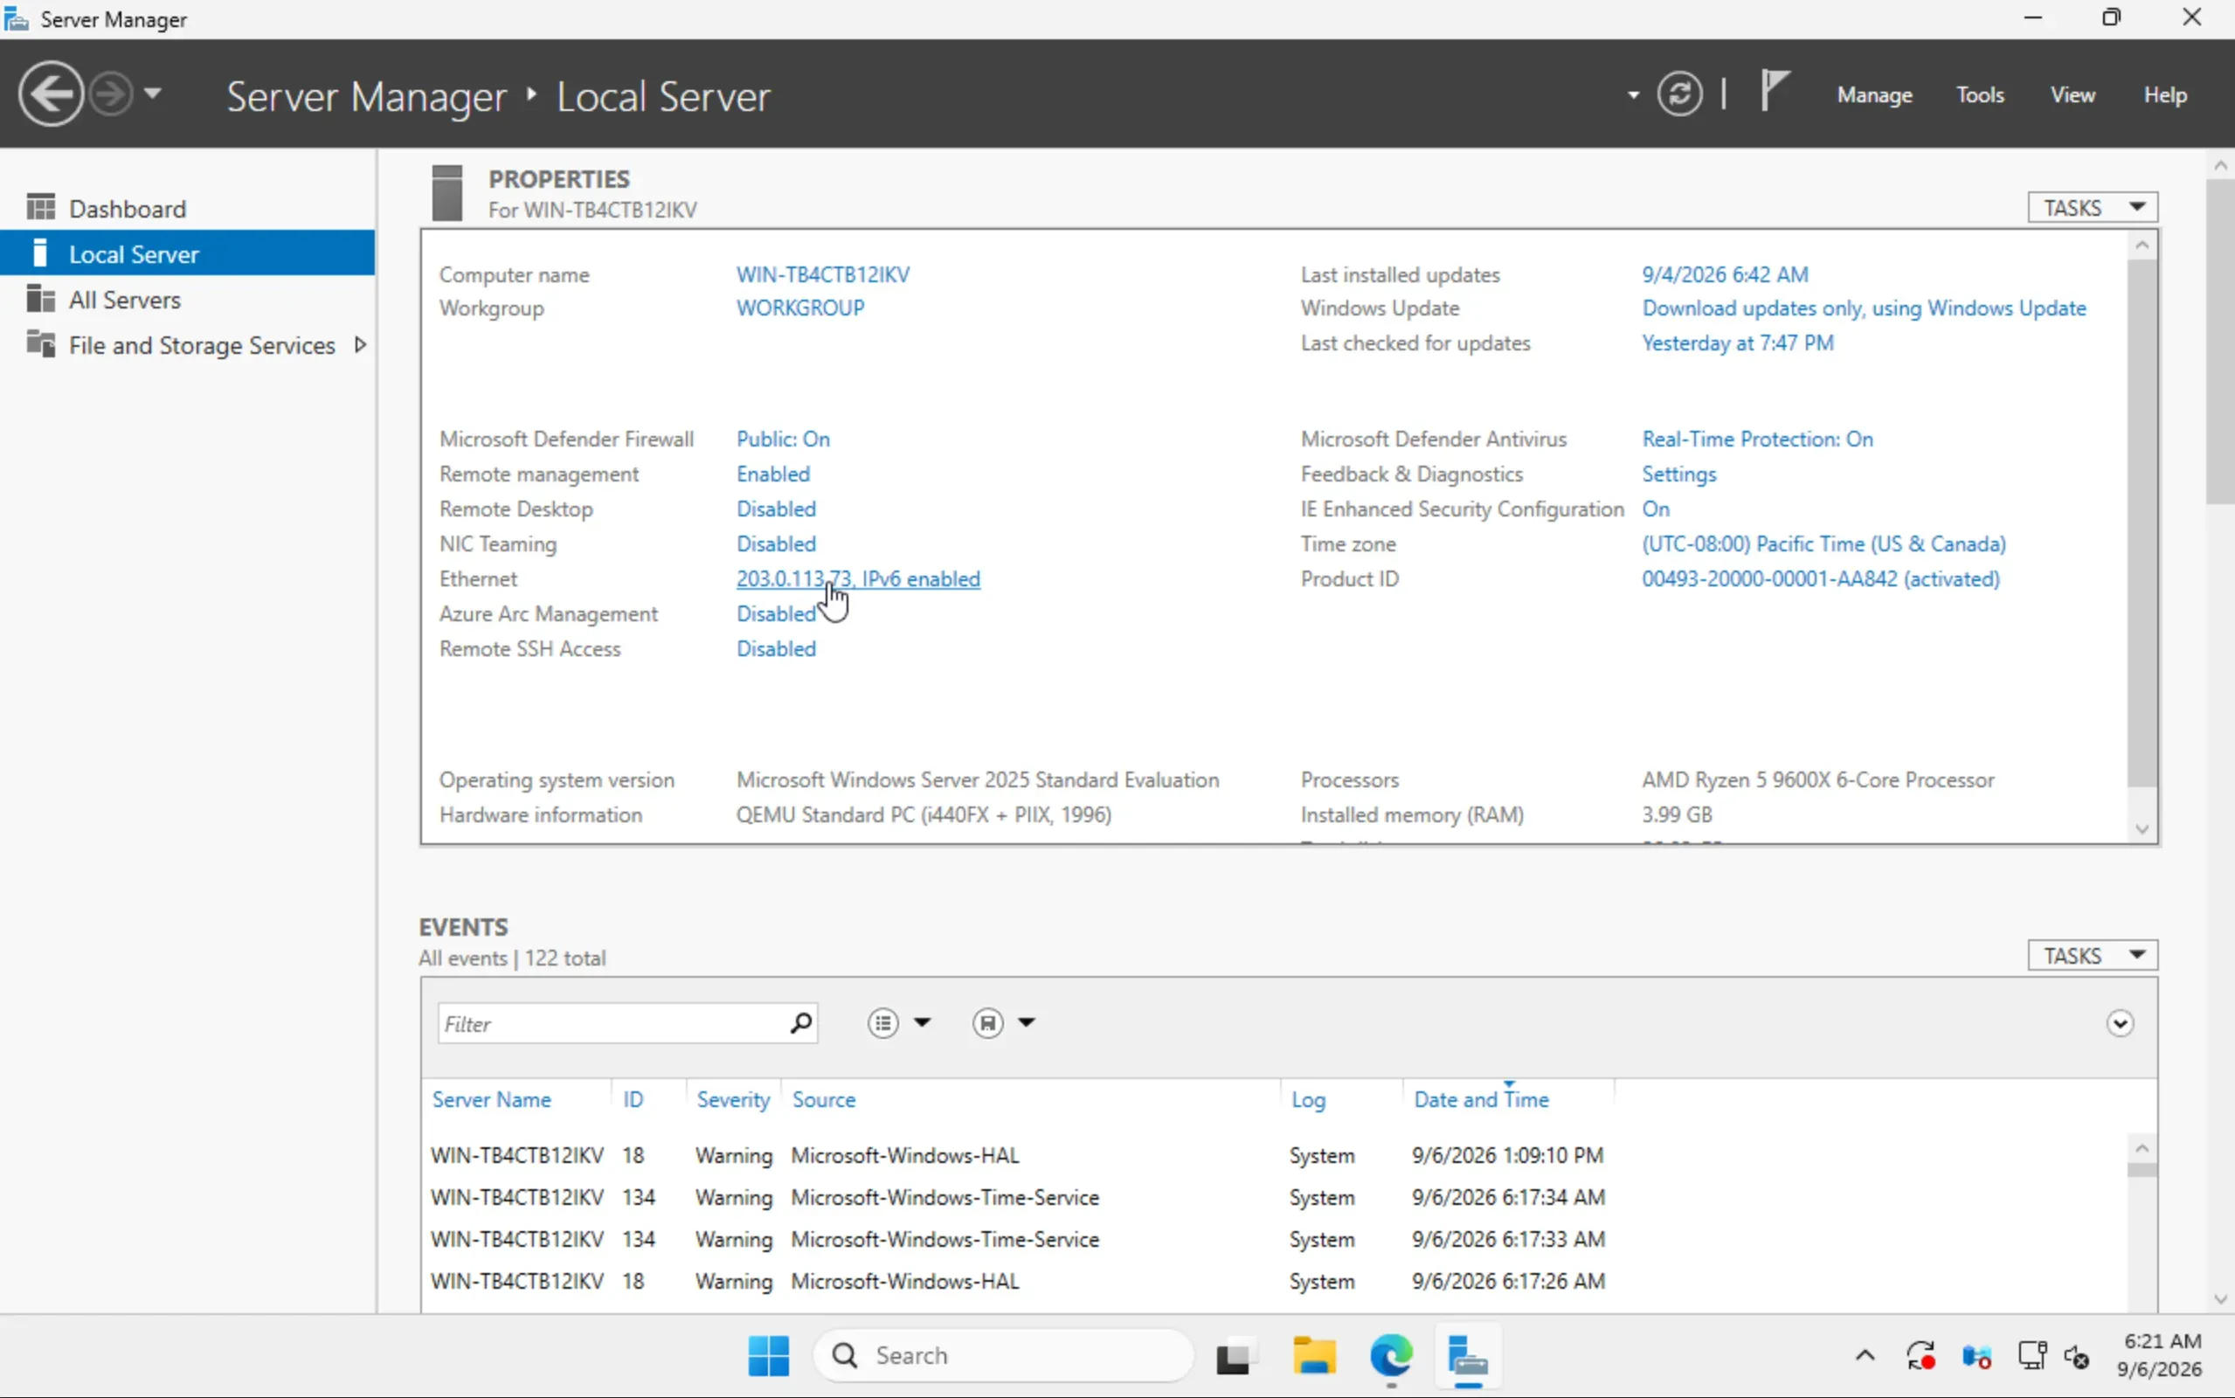Change the Pacific Time zone link
Image resolution: width=2235 pixels, height=1398 pixels.
pos(1823,544)
